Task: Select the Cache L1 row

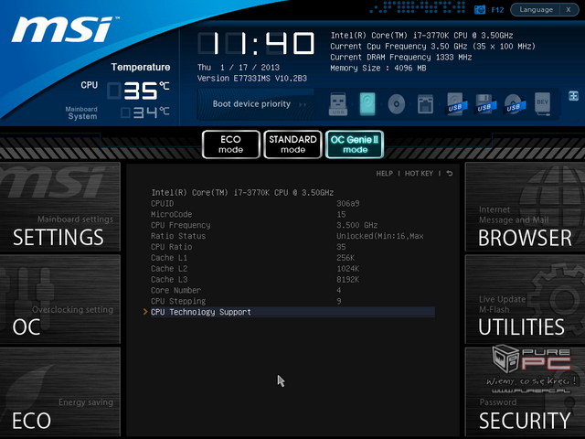Action: tap(292, 258)
